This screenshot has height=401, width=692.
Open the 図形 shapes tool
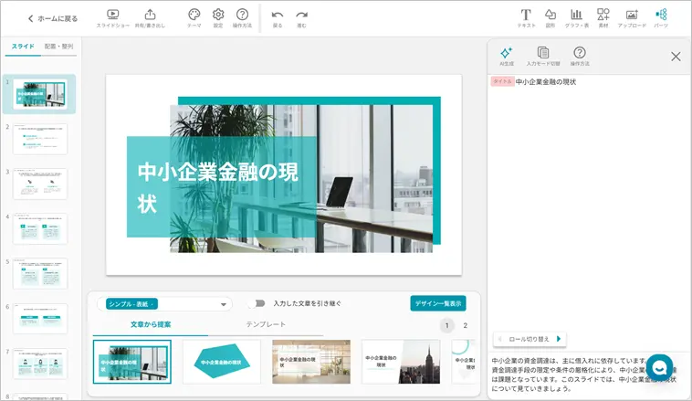pyautogui.click(x=550, y=18)
